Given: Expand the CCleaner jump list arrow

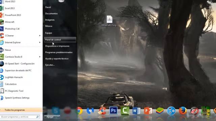Looking at the screenshot, I should pos(40,36).
